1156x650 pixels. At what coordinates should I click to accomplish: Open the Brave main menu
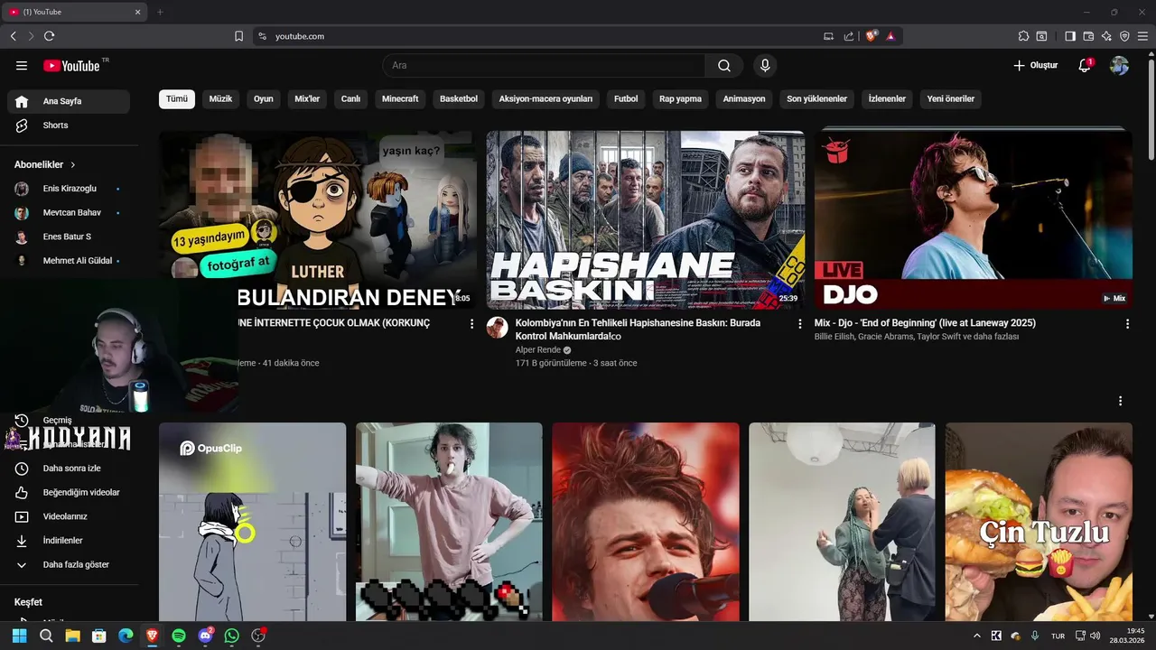click(1142, 36)
